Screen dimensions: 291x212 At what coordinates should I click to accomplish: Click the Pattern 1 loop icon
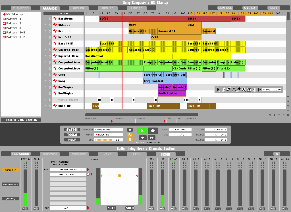tap(4, 19)
